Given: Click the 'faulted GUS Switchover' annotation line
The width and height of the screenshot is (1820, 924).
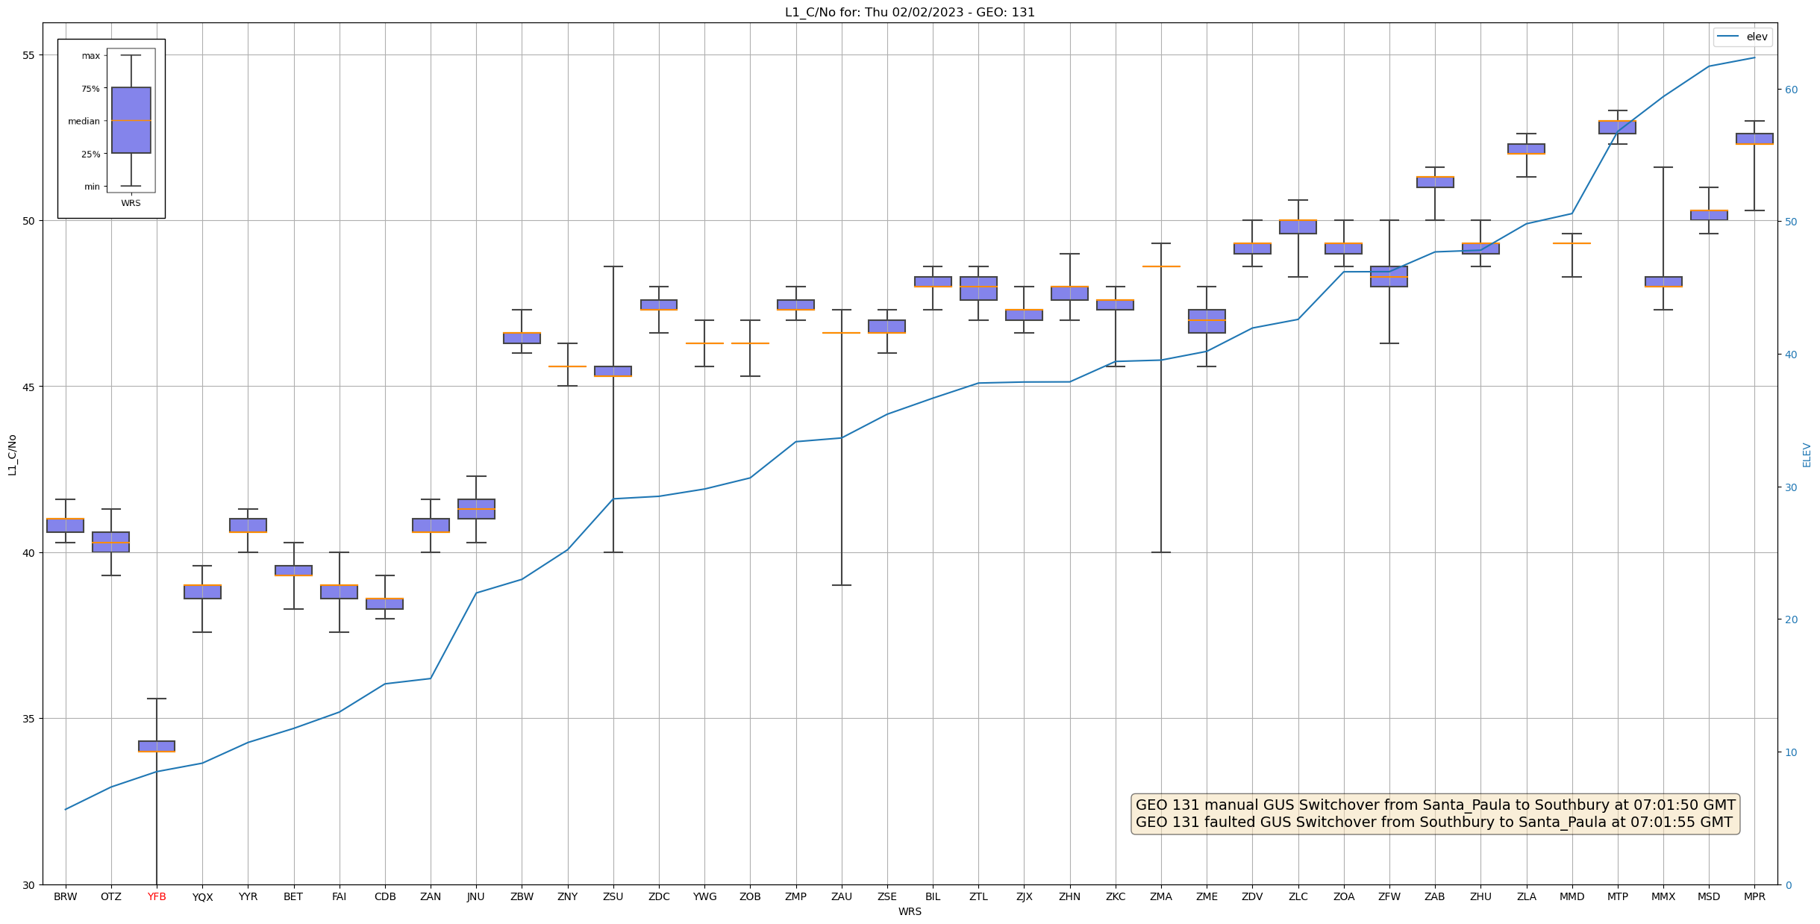Looking at the screenshot, I should point(1434,822).
